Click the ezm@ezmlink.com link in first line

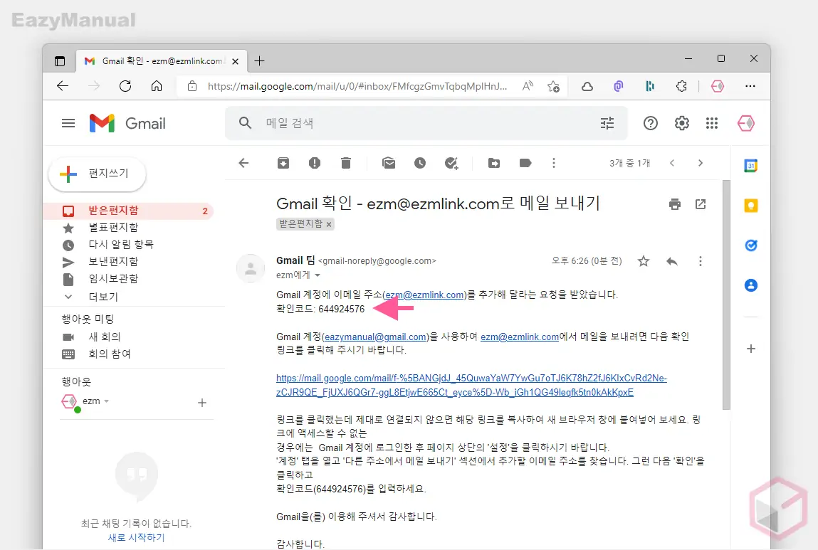coord(424,295)
